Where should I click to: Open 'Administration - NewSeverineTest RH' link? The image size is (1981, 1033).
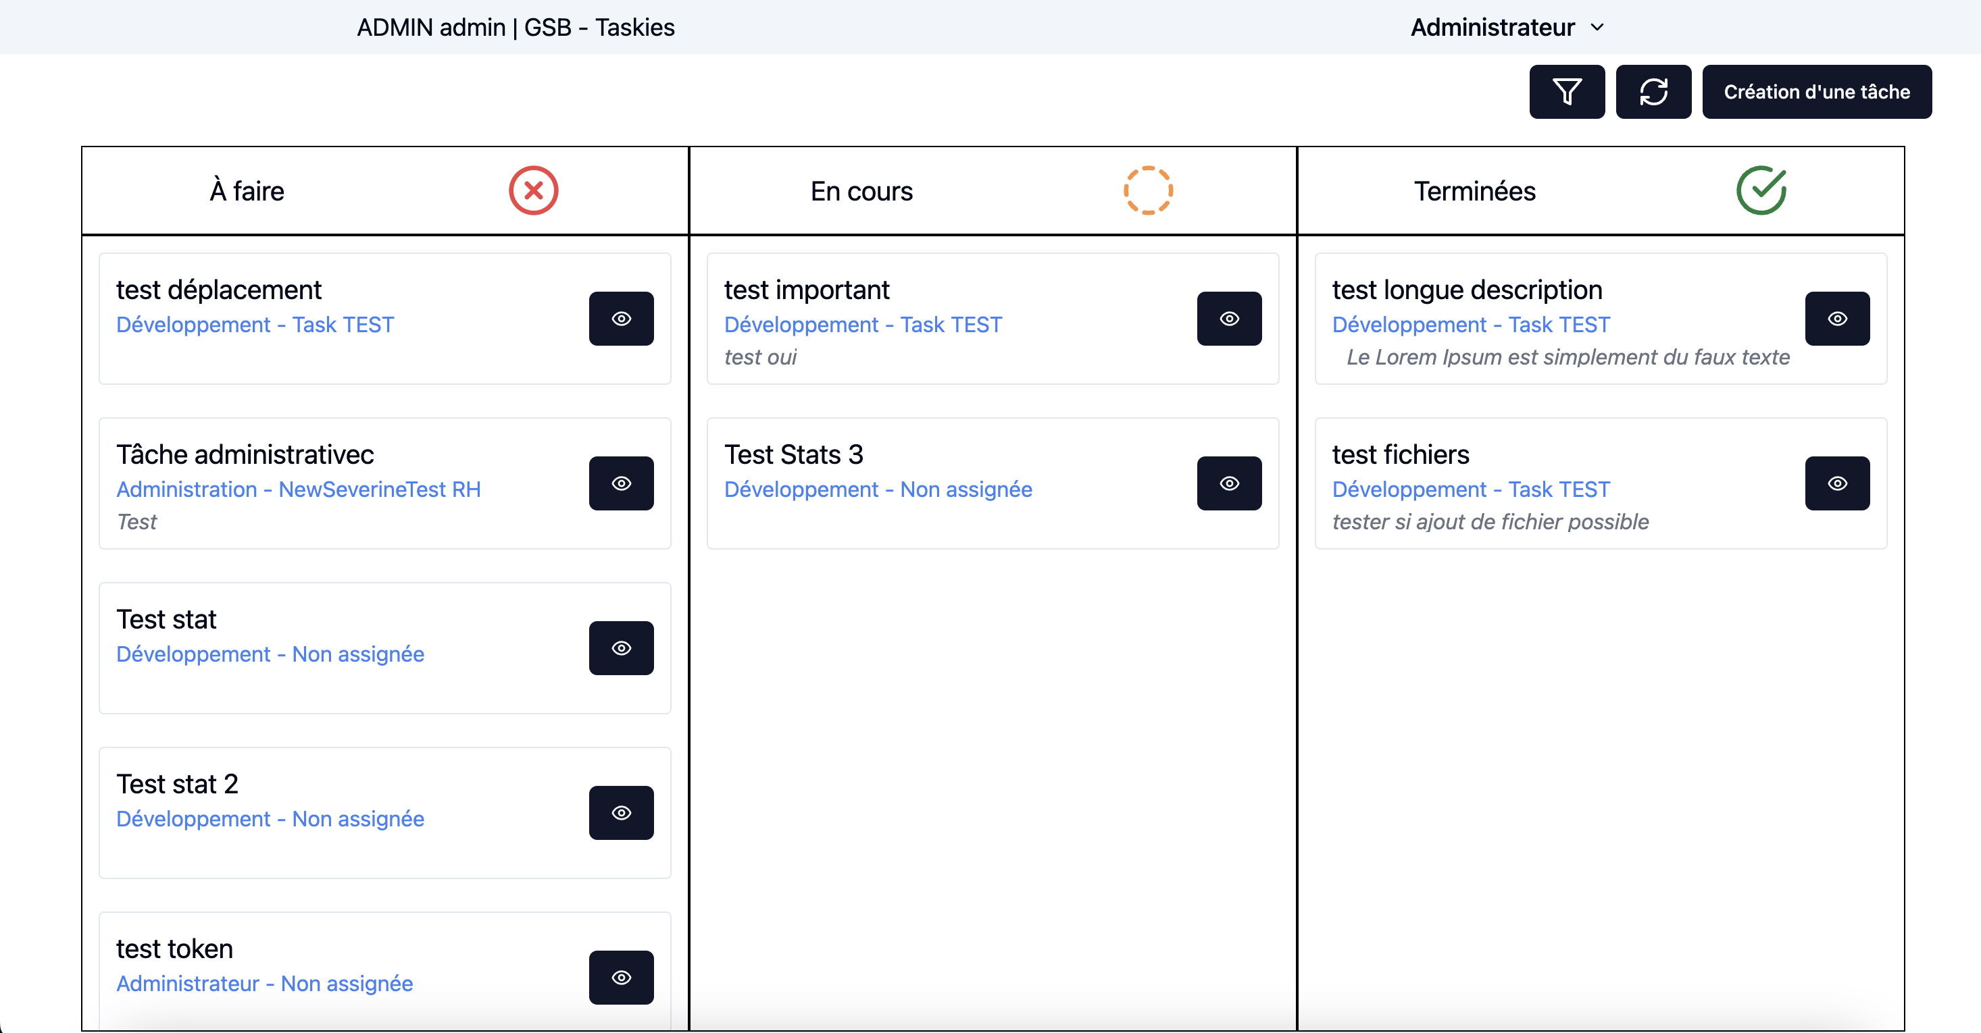299,489
